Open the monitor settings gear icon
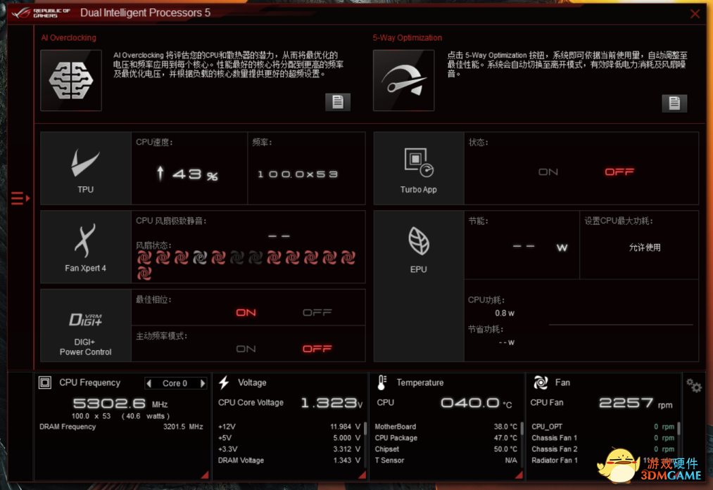Image resolution: width=713 pixels, height=490 pixels. coord(694,386)
